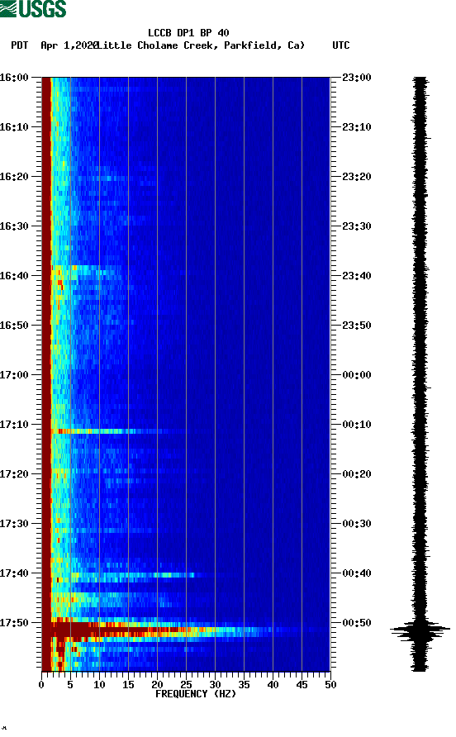Click the 0 Hz frequency axis label

click(x=41, y=685)
